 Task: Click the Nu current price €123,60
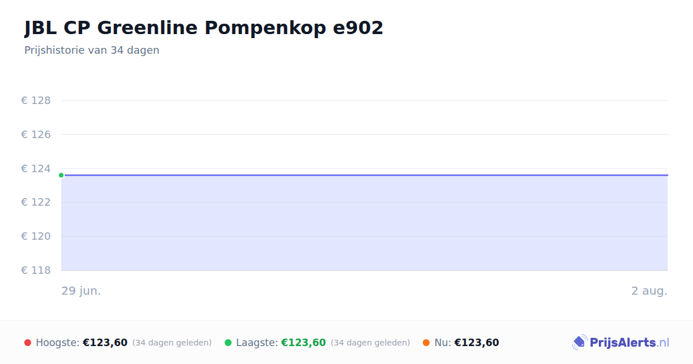click(476, 343)
